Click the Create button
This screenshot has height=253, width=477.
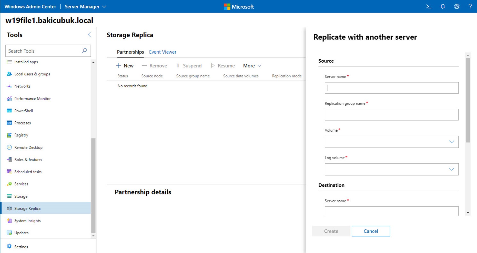[x=331, y=231]
